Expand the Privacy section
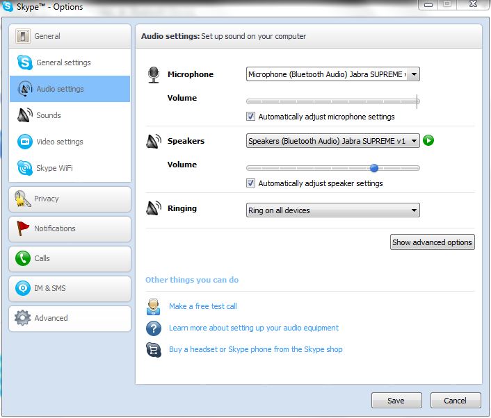The image size is (491, 418). pyautogui.click(x=70, y=199)
